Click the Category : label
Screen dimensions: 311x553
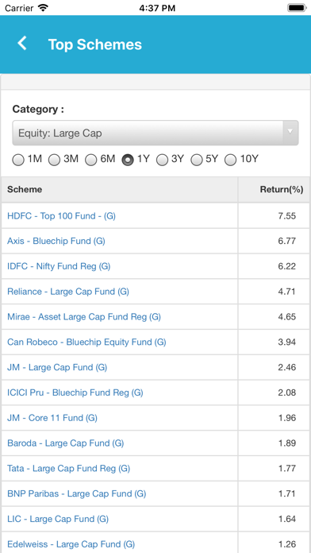(38, 110)
